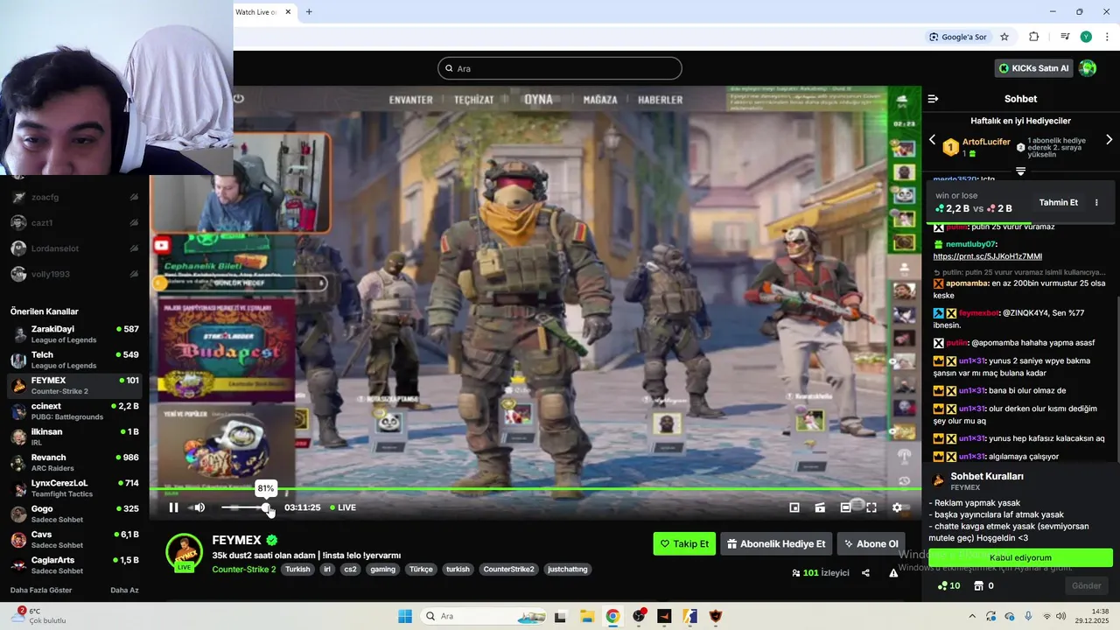Open the Counter-Strike 2 category link
1120x630 pixels.
[x=244, y=569]
